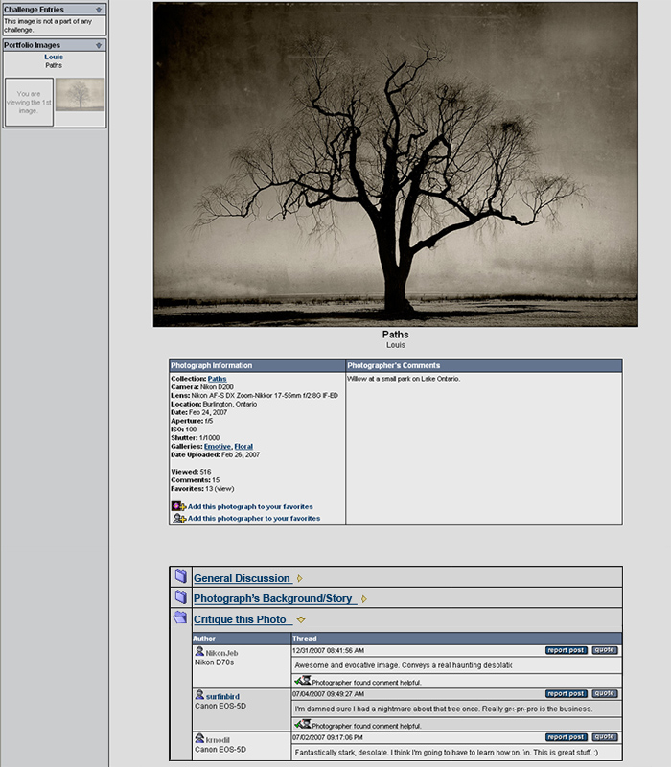Expand Photograph's Background/Story with its arrow

click(x=364, y=599)
